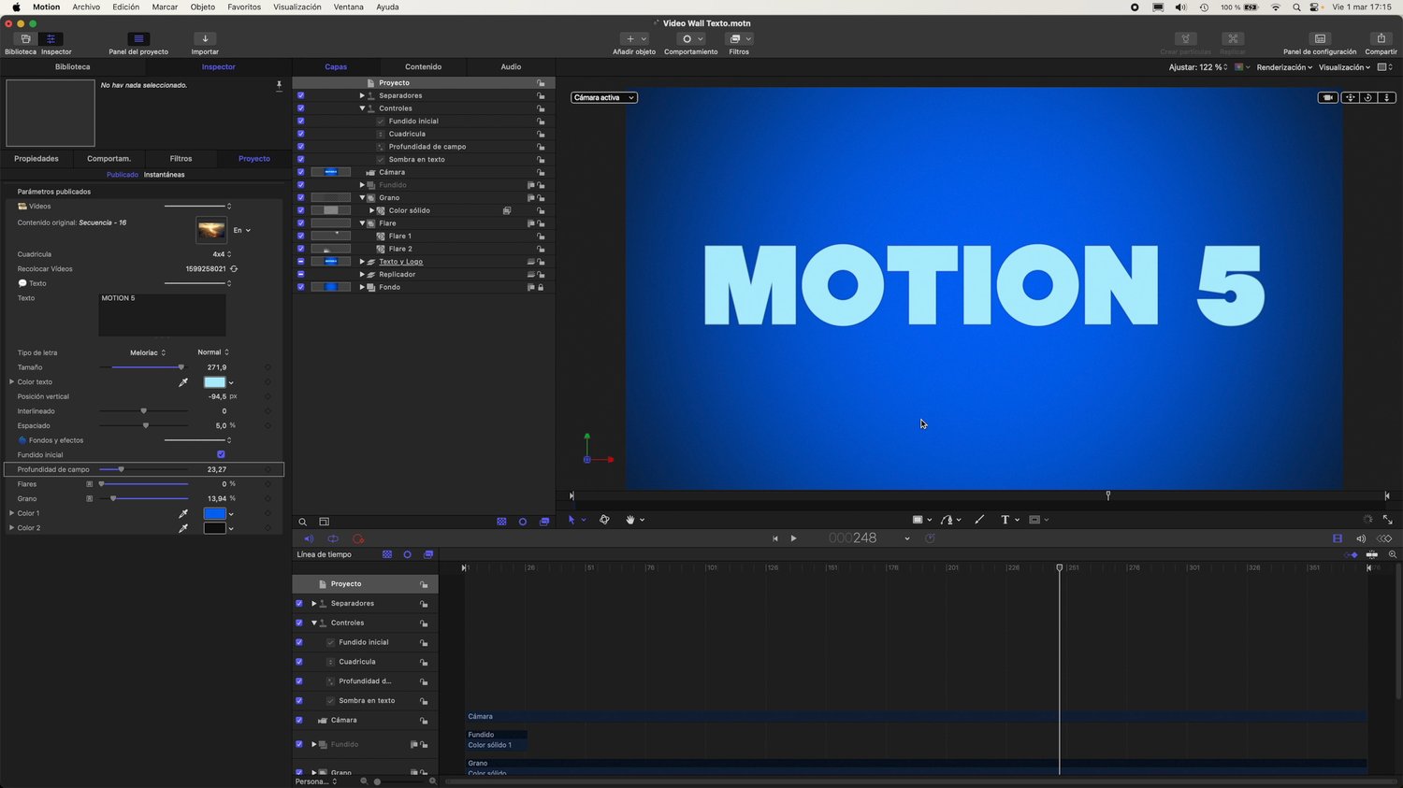Screen dimensions: 1403x788
Task: Open the Archivo menu
Action: coord(86,7)
